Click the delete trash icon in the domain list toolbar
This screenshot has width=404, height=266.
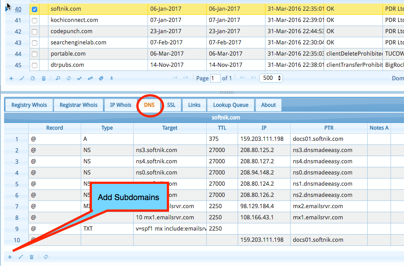pyautogui.click(x=43, y=78)
